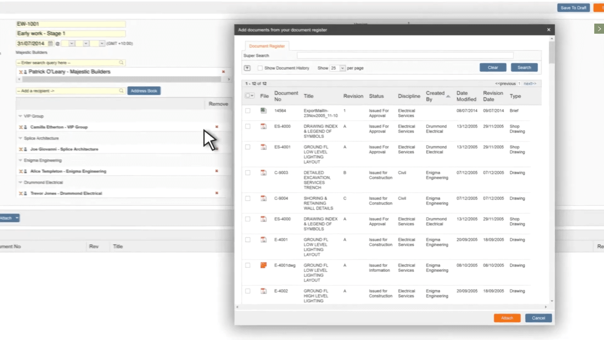Click the mail file icon for document 14564

[x=263, y=110]
